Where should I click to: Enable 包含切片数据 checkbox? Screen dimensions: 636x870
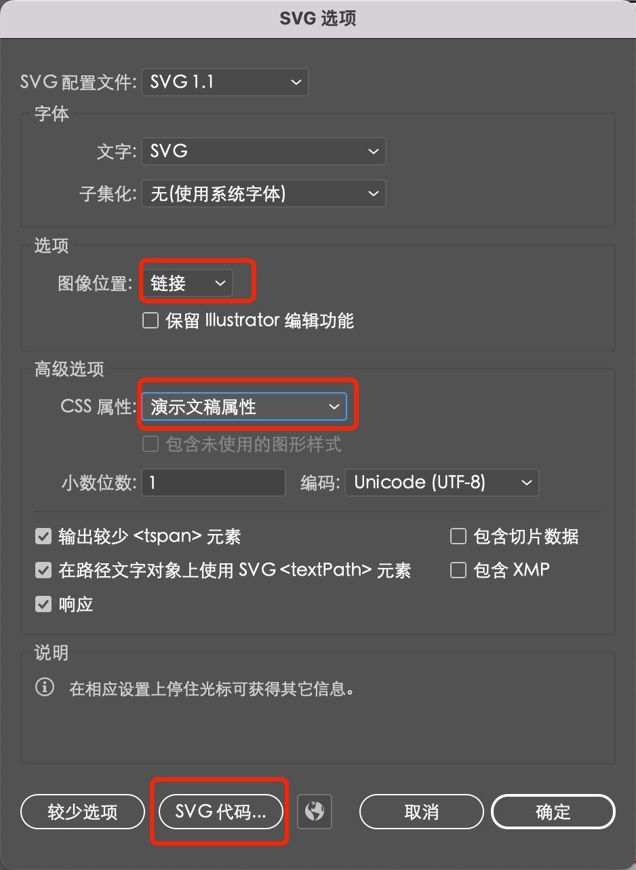(x=459, y=537)
